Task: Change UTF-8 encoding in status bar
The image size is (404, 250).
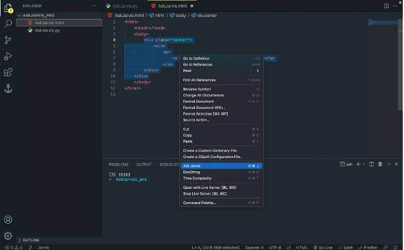Action: point(275,247)
